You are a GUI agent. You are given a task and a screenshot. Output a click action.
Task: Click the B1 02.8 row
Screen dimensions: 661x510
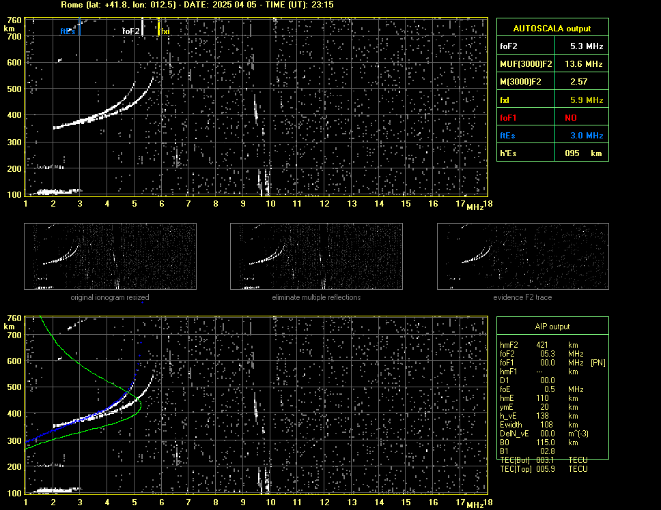pyautogui.click(x=527, y=451)
